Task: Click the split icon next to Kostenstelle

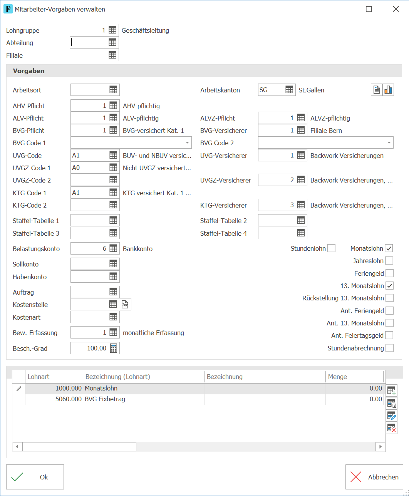Action: pos(125,304)
